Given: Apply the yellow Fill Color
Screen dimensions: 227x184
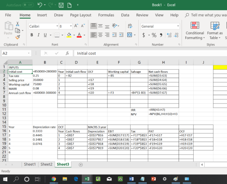Looking at the screenshot, I should [69, 35].
